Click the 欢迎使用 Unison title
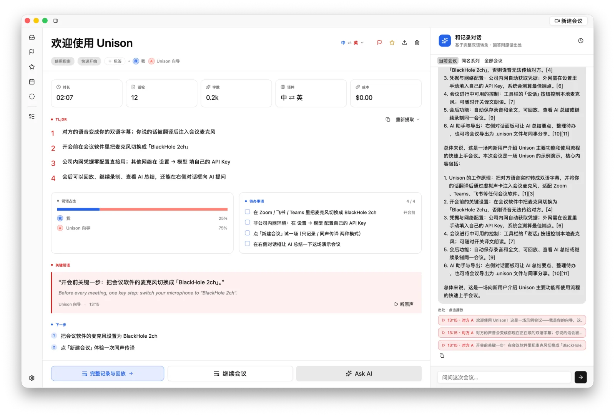The image size is (615, 416). point(92,43)
